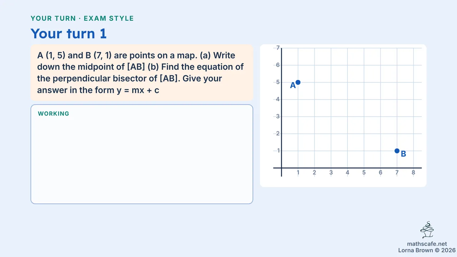Screen dimensions: 457x257
Task: Click y-axis label 3 on the graph
Action: pos(278,116)
